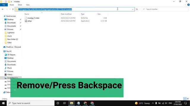The height and width of the screenshot is (106, 190).
Task: Expand the ribbon with the chevron
Action: pos(185,5)
